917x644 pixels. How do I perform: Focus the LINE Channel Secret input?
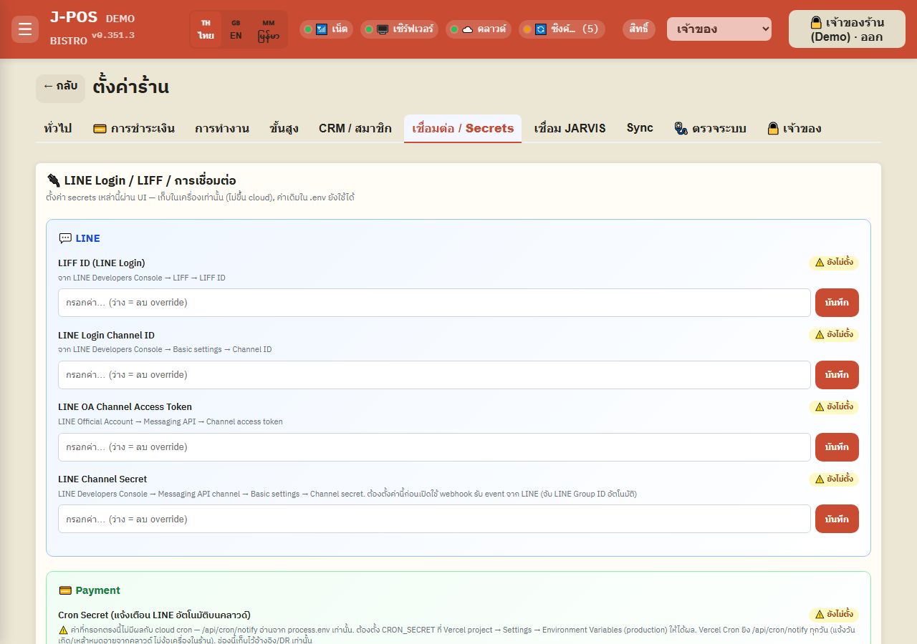pos(434,519)
